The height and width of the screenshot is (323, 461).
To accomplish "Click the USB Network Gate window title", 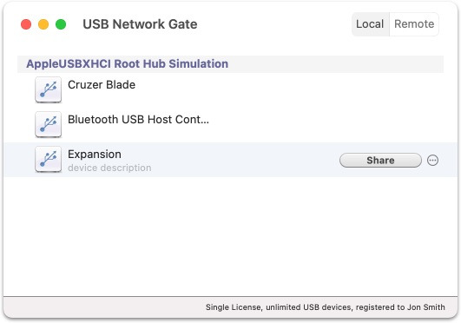I will (140, 24).
